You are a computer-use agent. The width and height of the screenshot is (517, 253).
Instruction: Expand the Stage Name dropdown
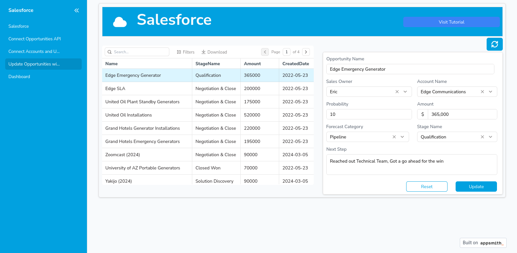(491, 137)
